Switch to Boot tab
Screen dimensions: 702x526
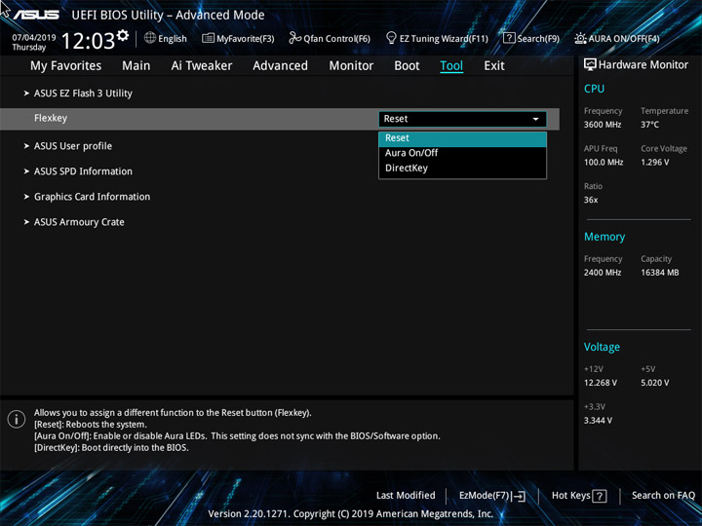point(407,66)
